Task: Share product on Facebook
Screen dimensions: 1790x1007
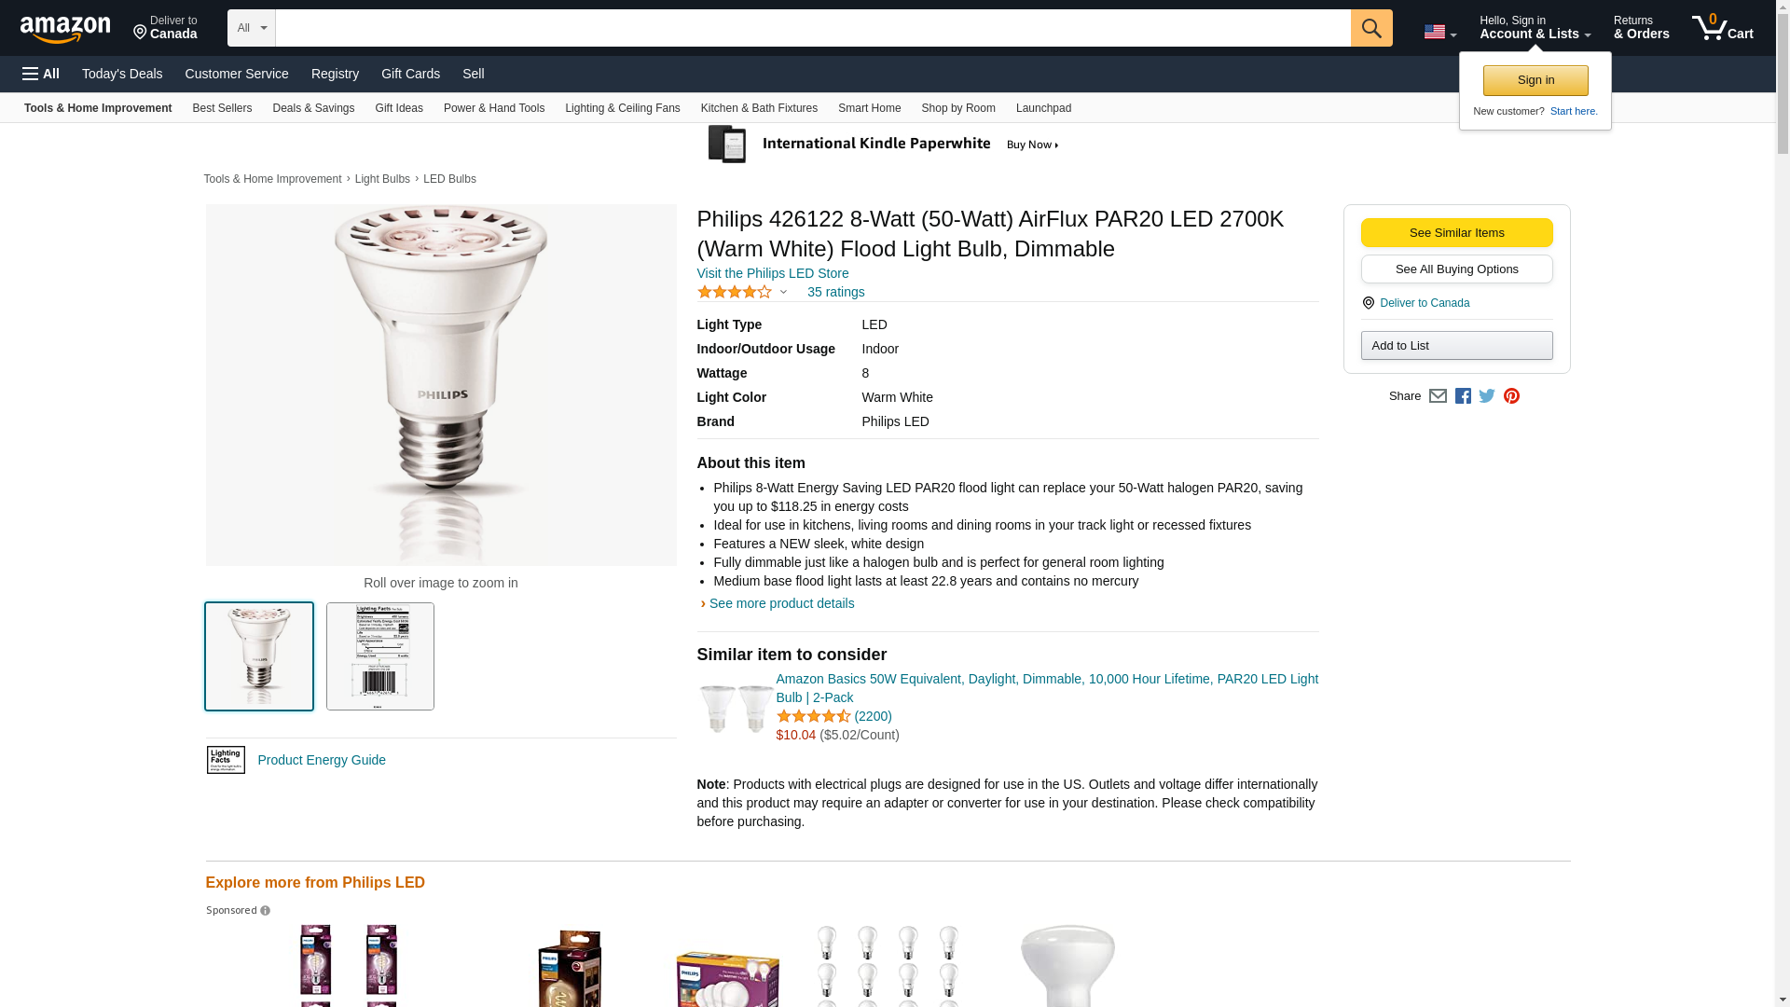Action: (1463, 396)
